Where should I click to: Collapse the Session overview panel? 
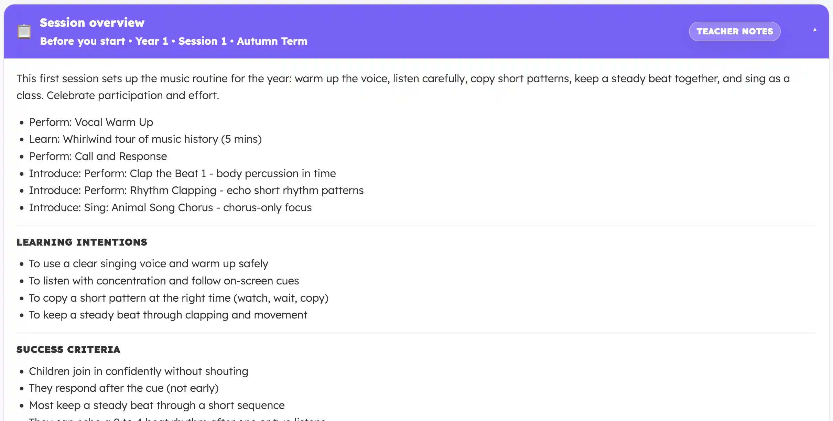[x=815, y=30]
